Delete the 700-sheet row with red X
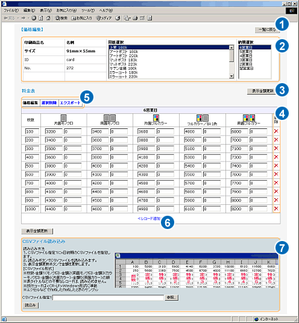Image resolution: width=299 pixels, height=323 pixels. 276,183
